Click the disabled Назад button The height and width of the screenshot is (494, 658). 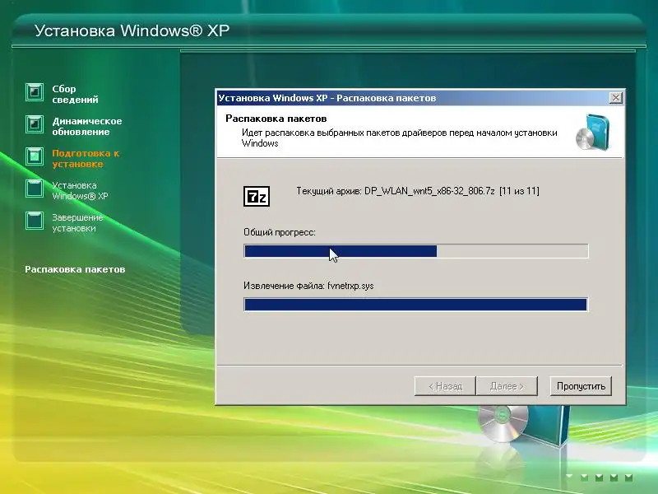445,386
